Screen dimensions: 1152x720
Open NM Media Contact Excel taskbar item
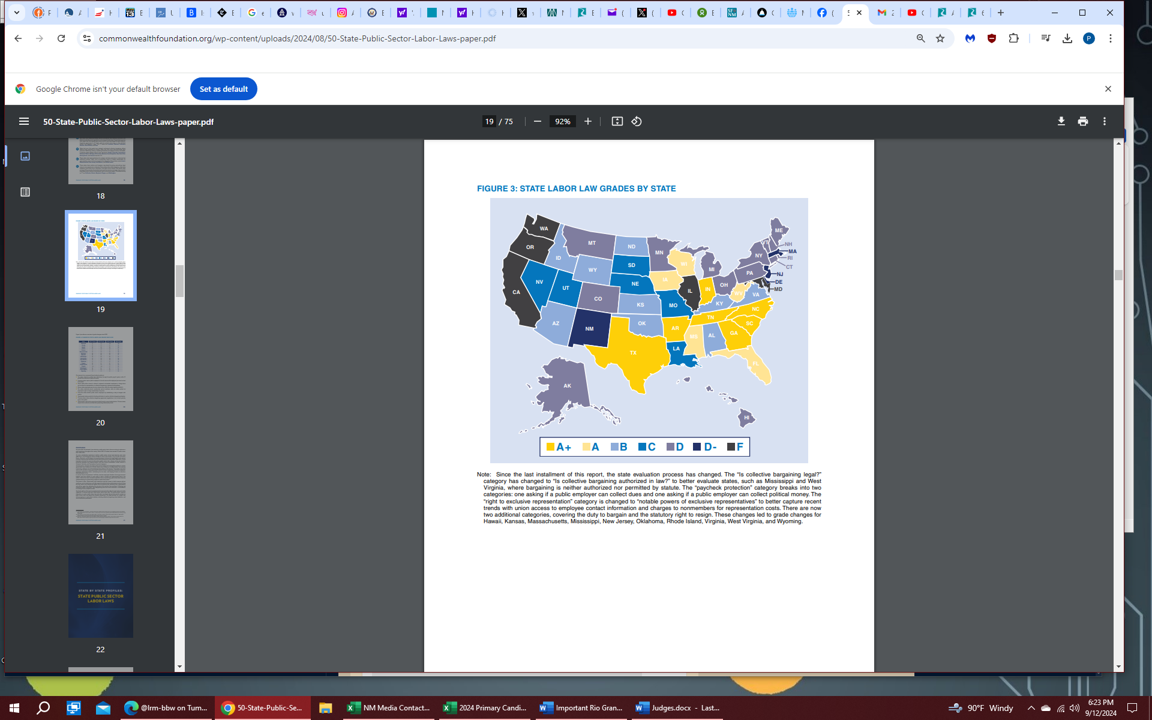tap(389, 708)
